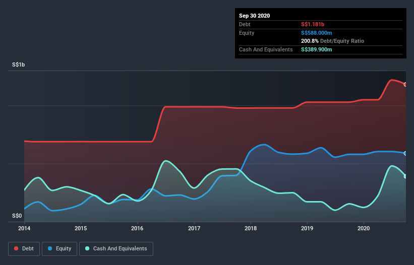Click the S$0 y-axis label
414x265 pixels.
click(x=17, y=216)
